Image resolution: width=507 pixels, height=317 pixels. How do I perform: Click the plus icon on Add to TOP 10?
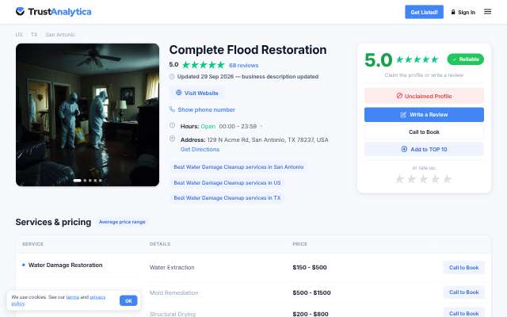pyautogui.click(x=404, y=149)
